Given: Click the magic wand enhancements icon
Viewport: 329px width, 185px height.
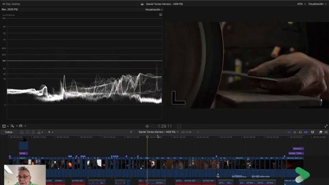Looking at the screenshot, I should pyautogui.click(x=12, y=126).
